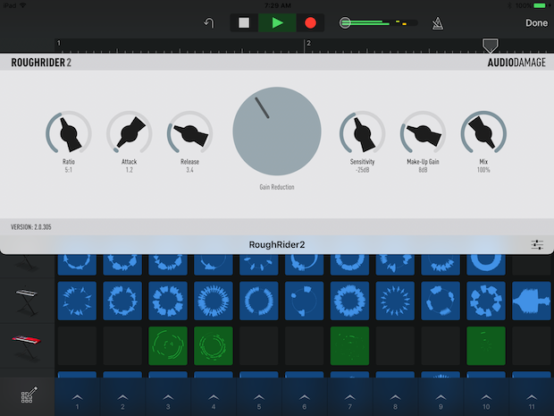Trigger column 3 with its up chevron
Screen dimensions: 554x416
[168, 397]
